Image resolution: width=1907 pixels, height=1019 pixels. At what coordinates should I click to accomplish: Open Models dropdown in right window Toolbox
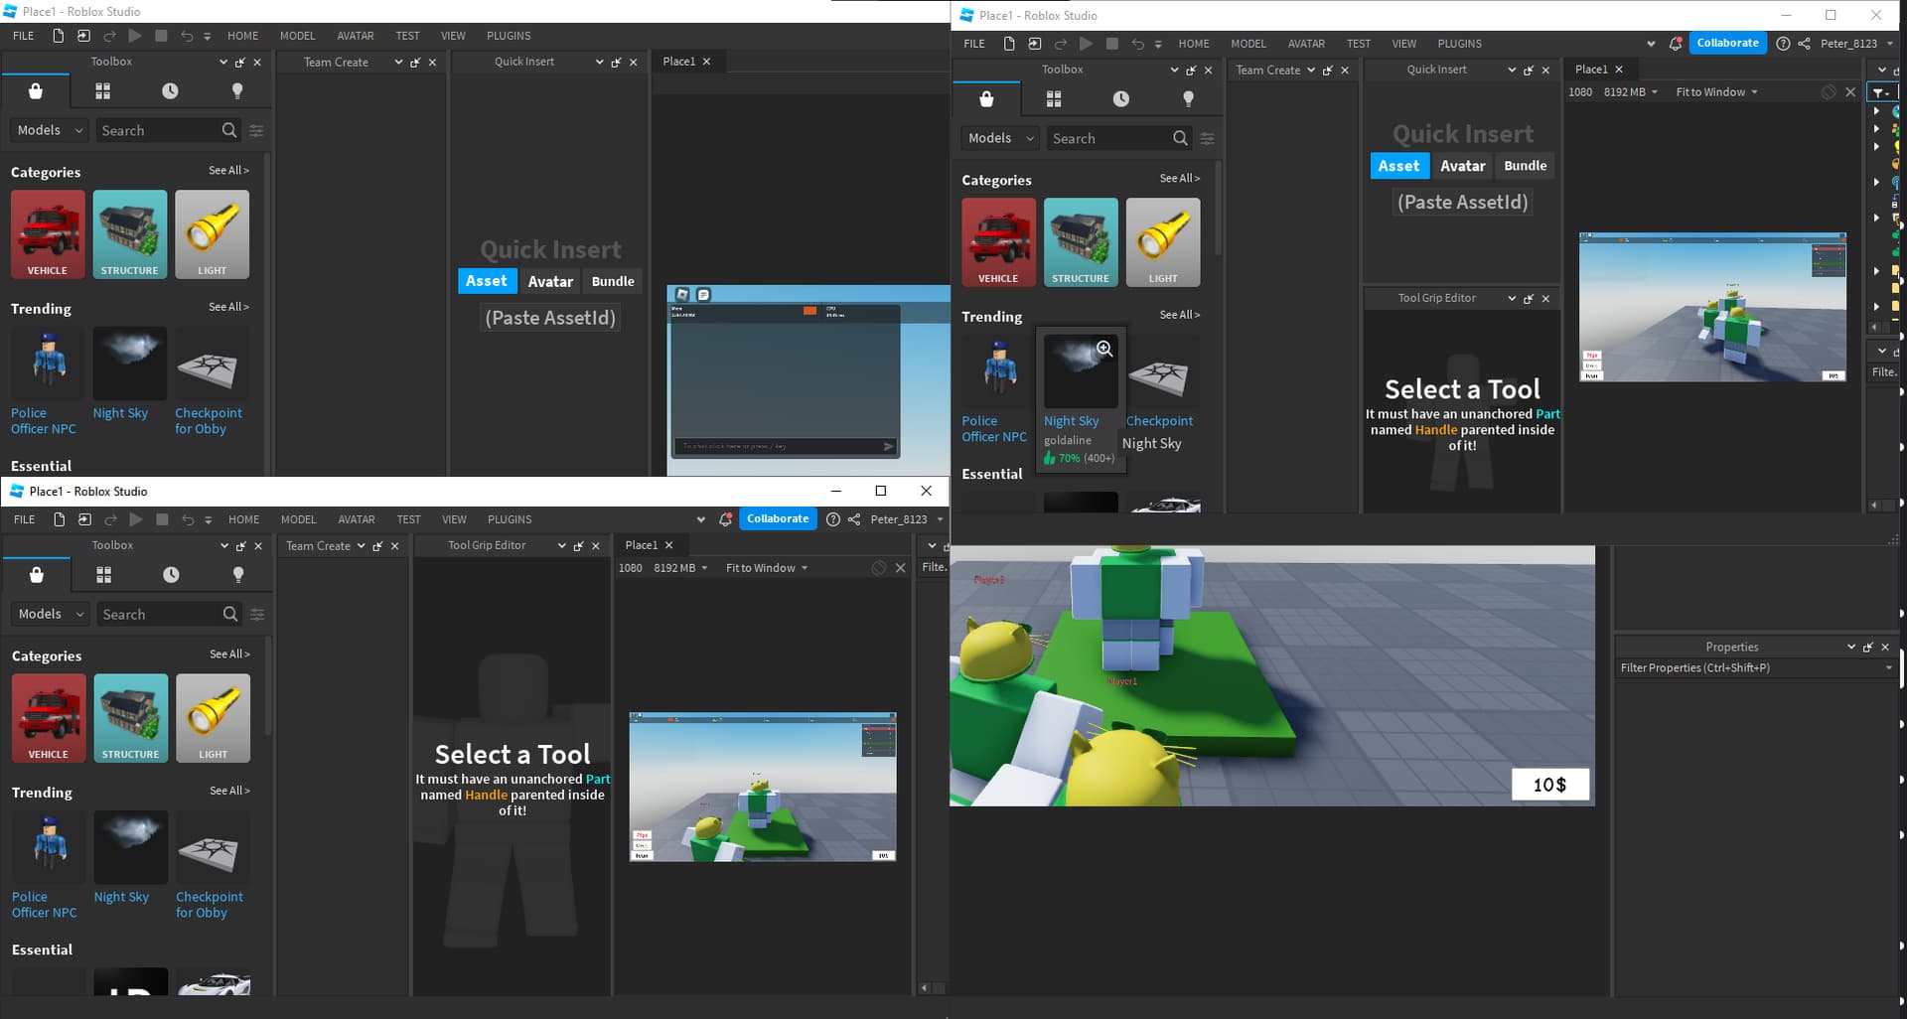pyautogui.click(x=1001, y=138)
